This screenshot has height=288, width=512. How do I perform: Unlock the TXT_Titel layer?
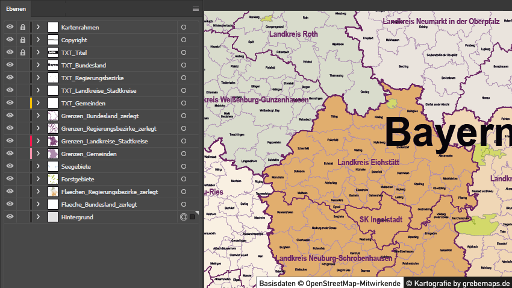point(23,53)
